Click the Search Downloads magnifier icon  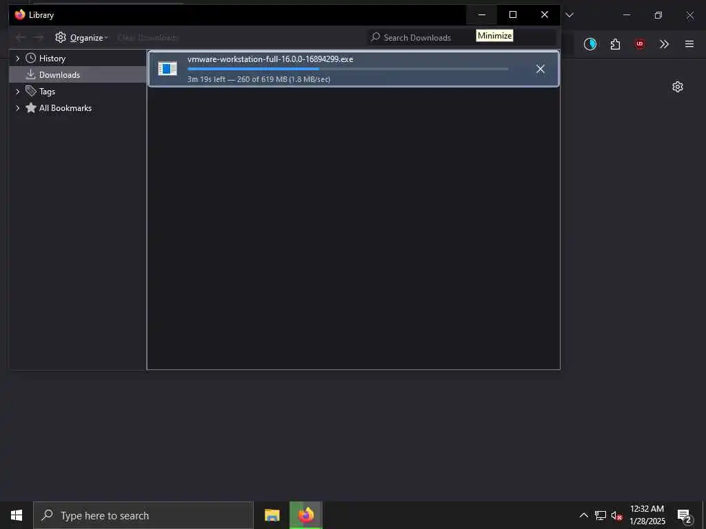(375, 37)
